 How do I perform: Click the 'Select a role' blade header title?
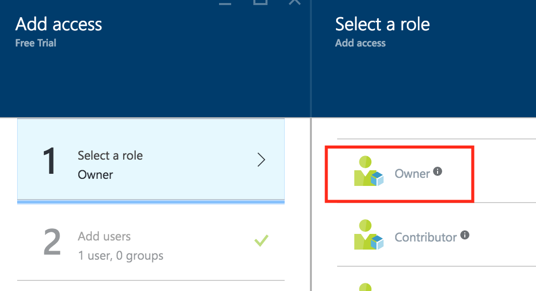pos(382,24)
